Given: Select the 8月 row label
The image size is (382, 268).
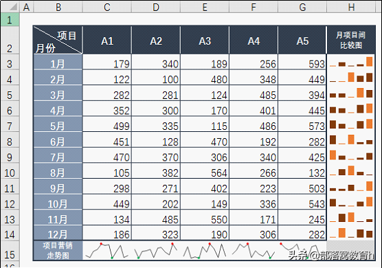Looking at the screenshot, I should tap(58, 171).
